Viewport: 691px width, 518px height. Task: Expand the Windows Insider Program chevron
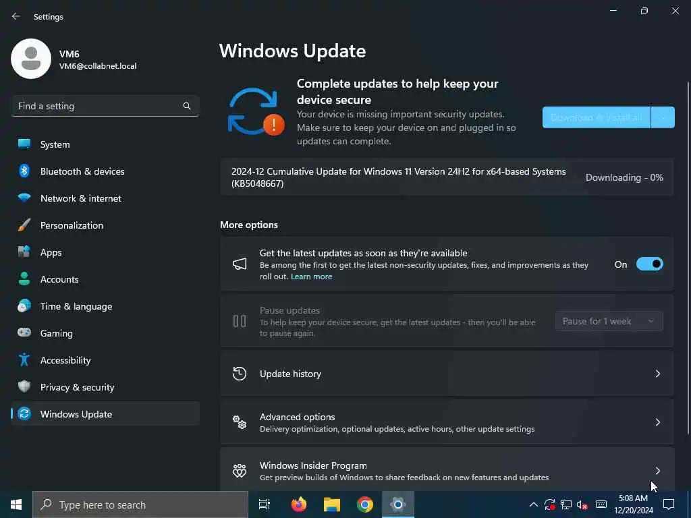tap(657, 470)
